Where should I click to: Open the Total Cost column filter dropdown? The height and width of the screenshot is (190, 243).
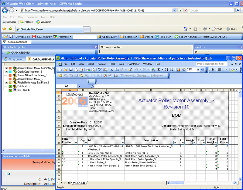(x=227, y=143)
